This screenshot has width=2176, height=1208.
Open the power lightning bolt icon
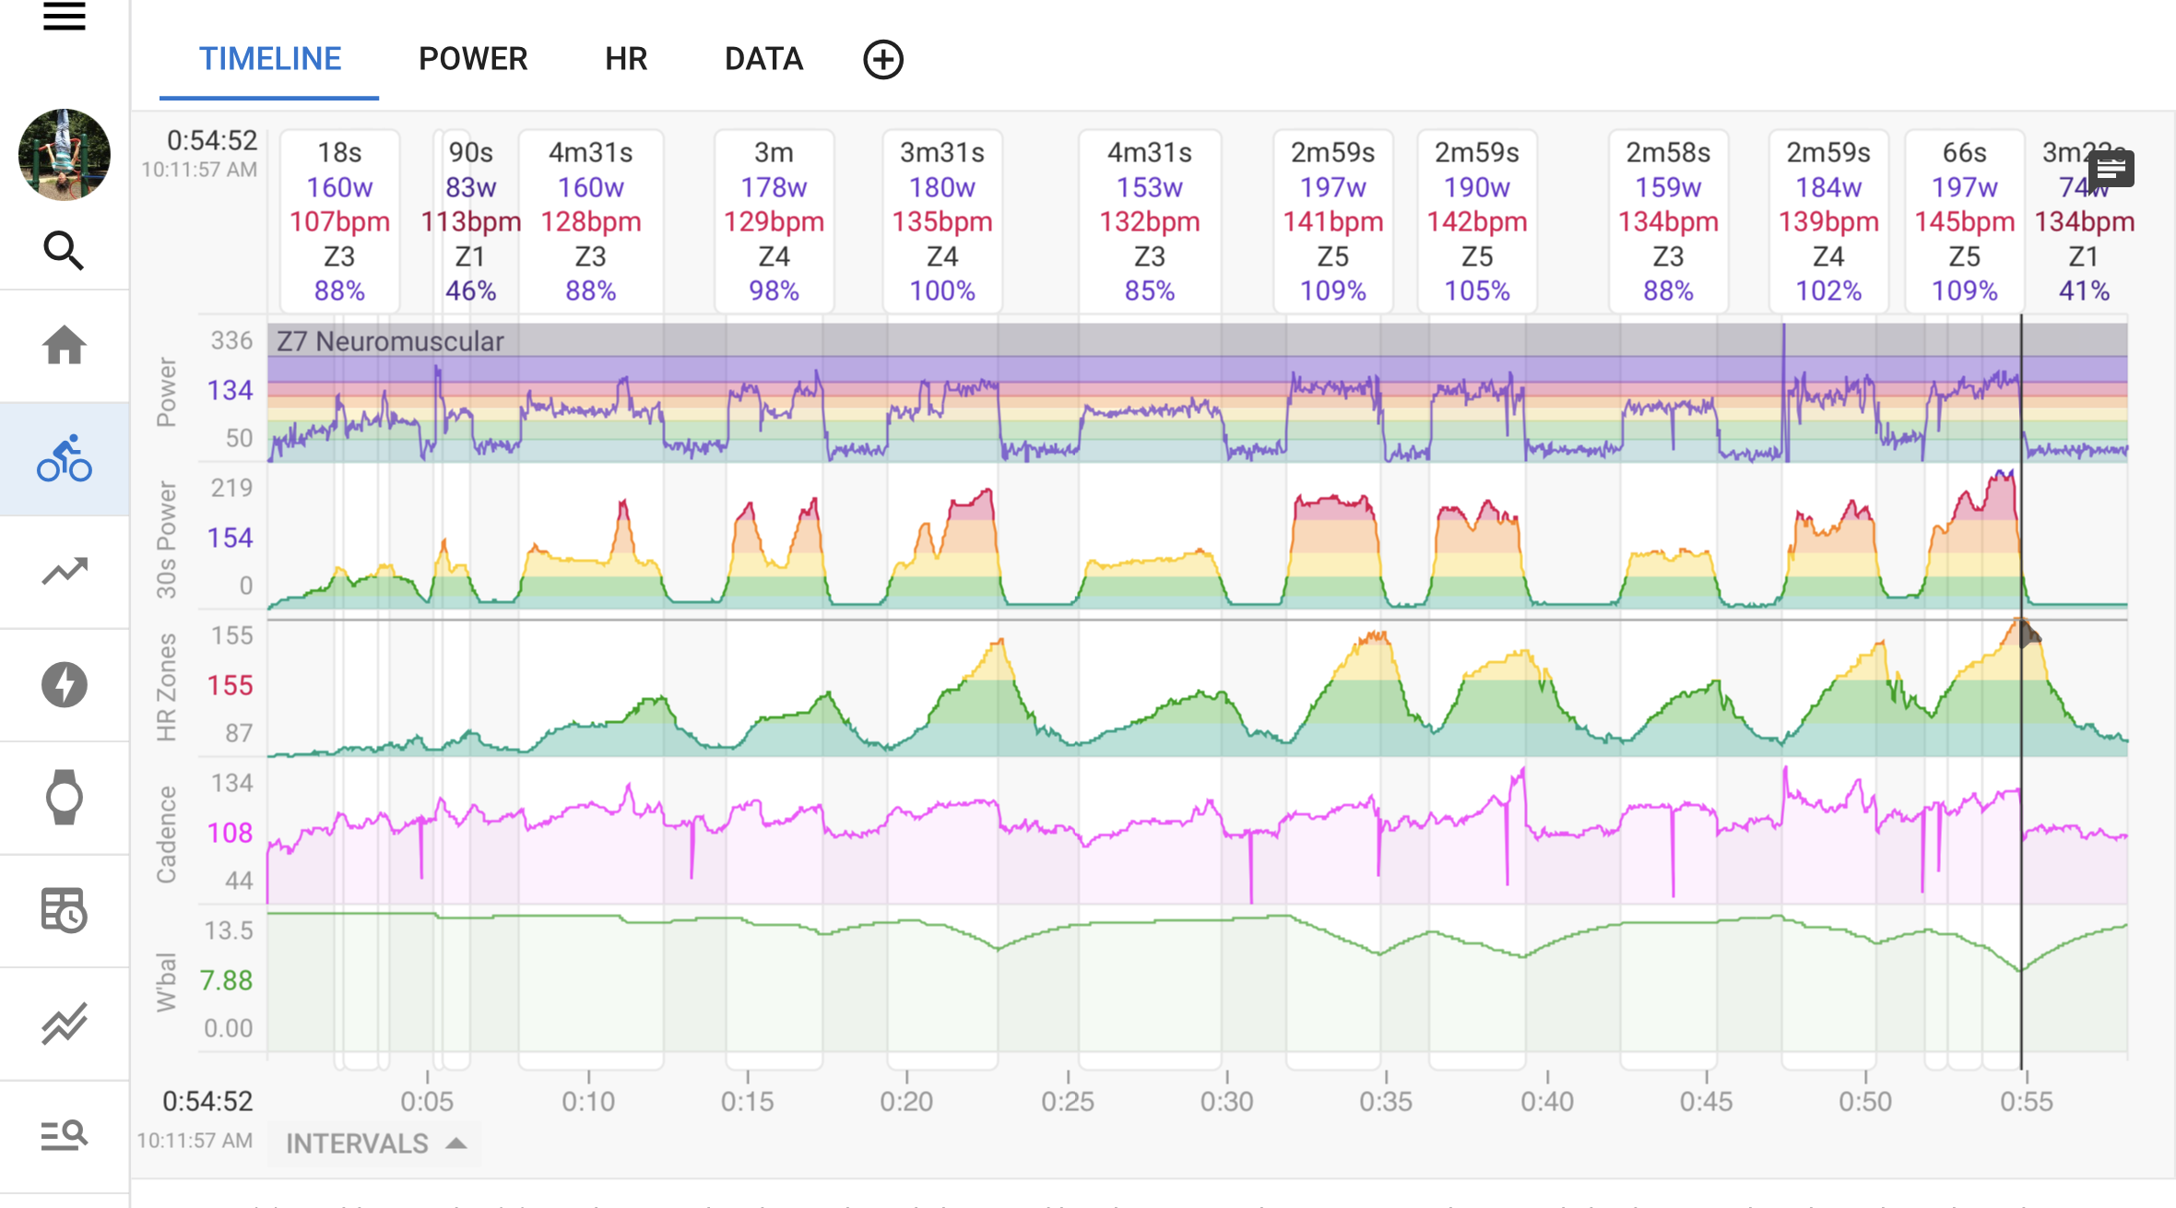tap(64, 685)
